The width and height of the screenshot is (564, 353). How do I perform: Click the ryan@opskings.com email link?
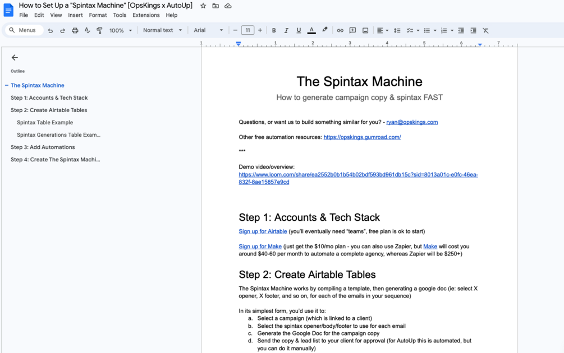pos(412,122)
